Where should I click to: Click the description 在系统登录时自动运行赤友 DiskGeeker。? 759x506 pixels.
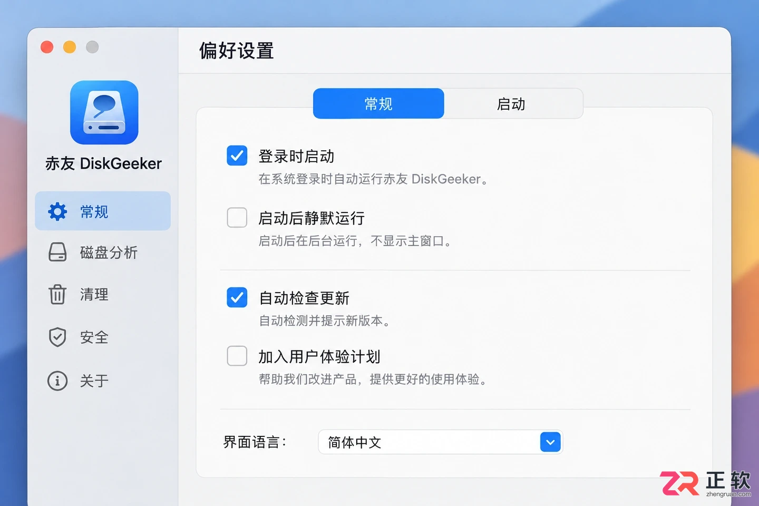click(373, 179)
